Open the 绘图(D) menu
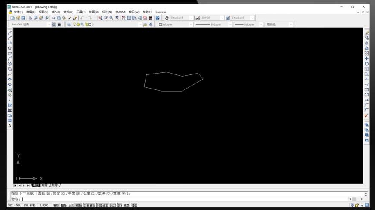This screenshot has height=210, width=375. click(94, 12)
